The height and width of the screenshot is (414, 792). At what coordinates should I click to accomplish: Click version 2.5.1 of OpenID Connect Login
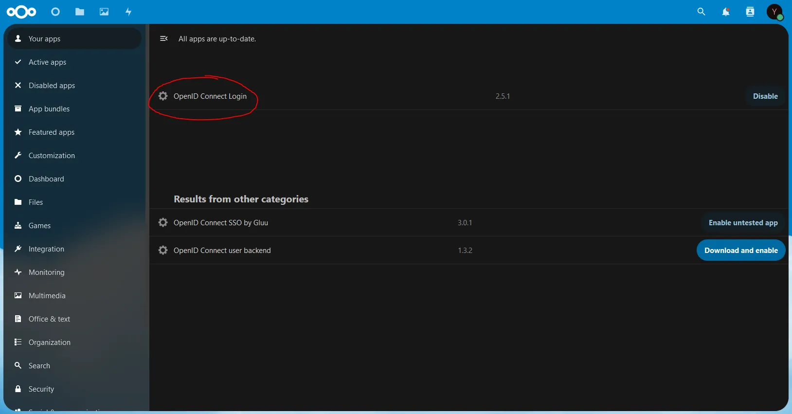click(x=503, y=96)
